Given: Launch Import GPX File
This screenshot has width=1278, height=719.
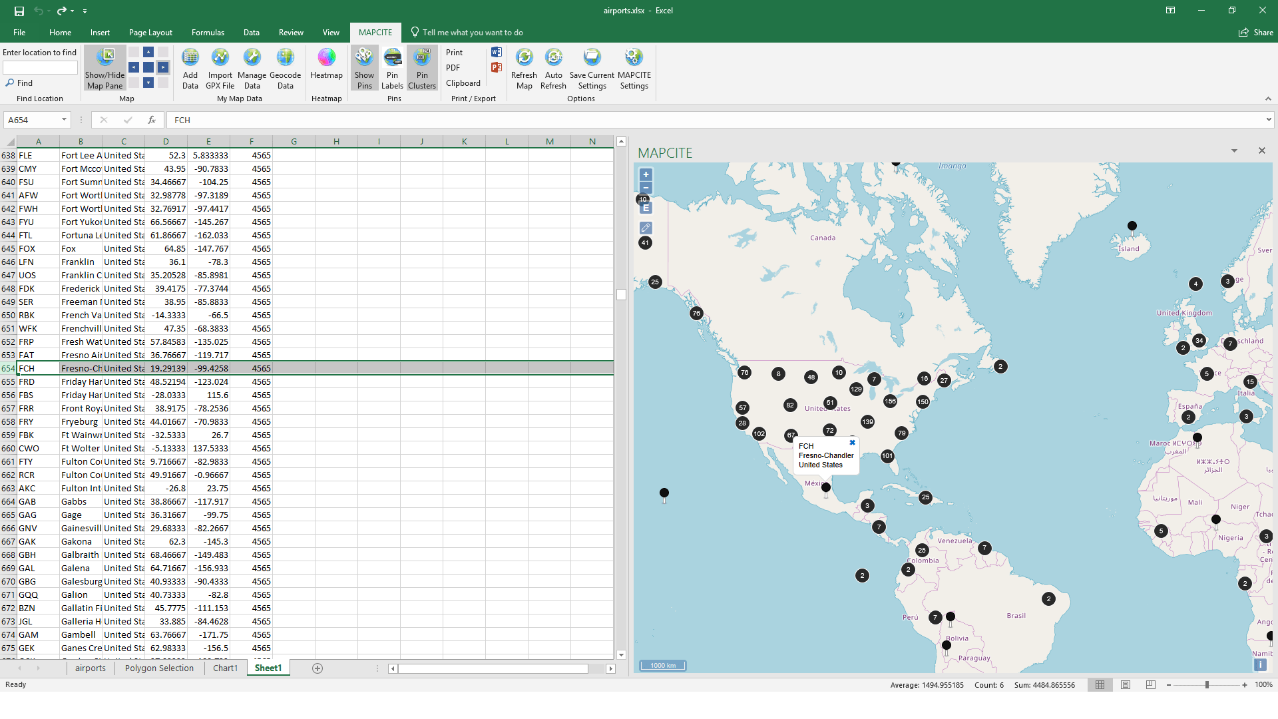Looking at the screenshot, I should point(220,68).
